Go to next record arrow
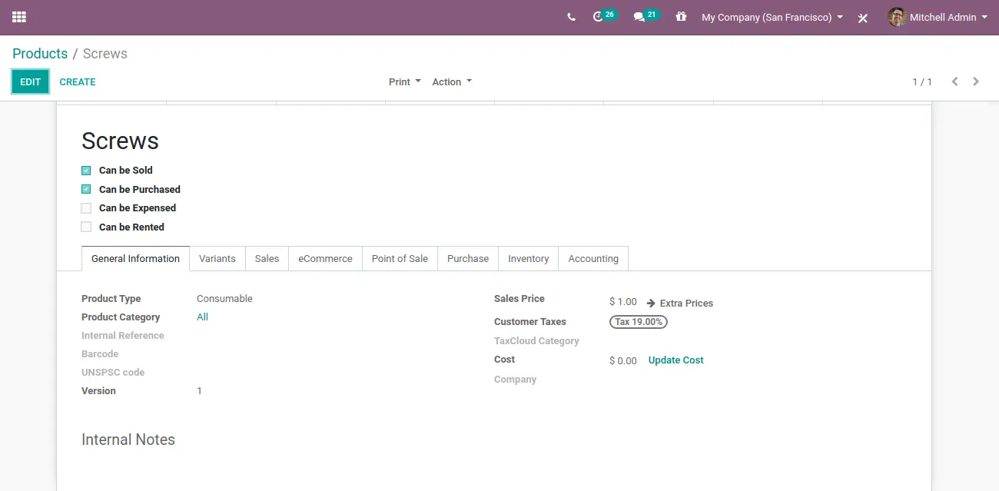The height and width of the screenshot is (491, 999). click(976, 81)
